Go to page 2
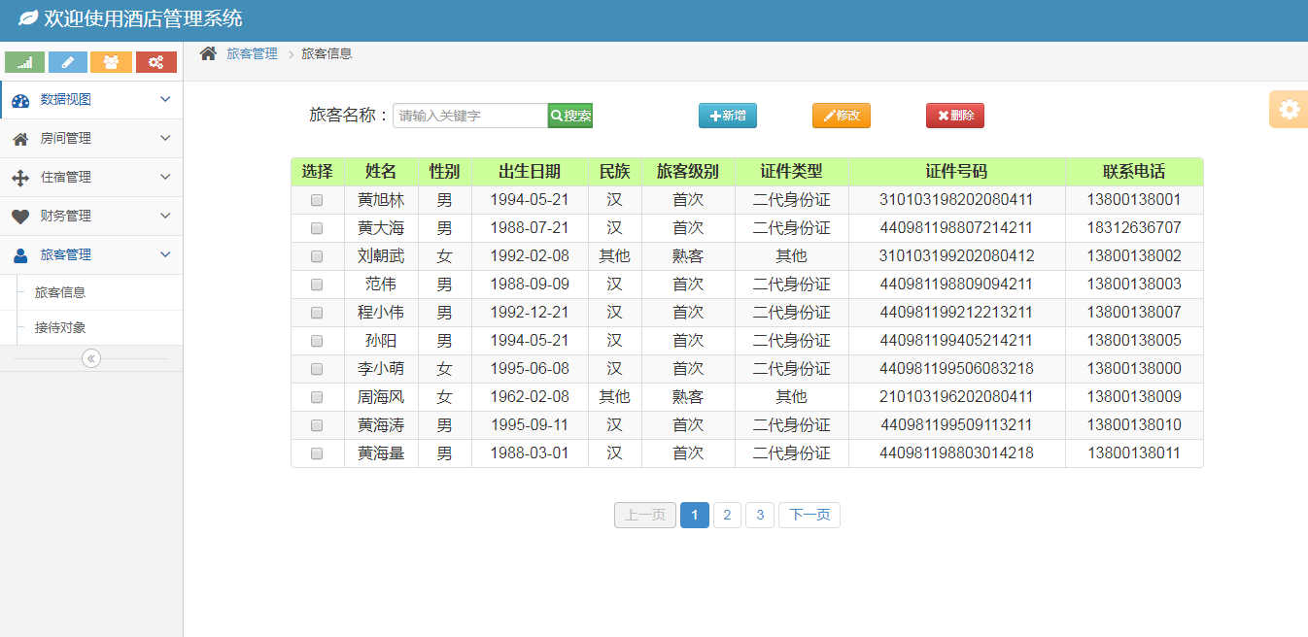Viewport: 1308px width, 637px height. [728, 516]
